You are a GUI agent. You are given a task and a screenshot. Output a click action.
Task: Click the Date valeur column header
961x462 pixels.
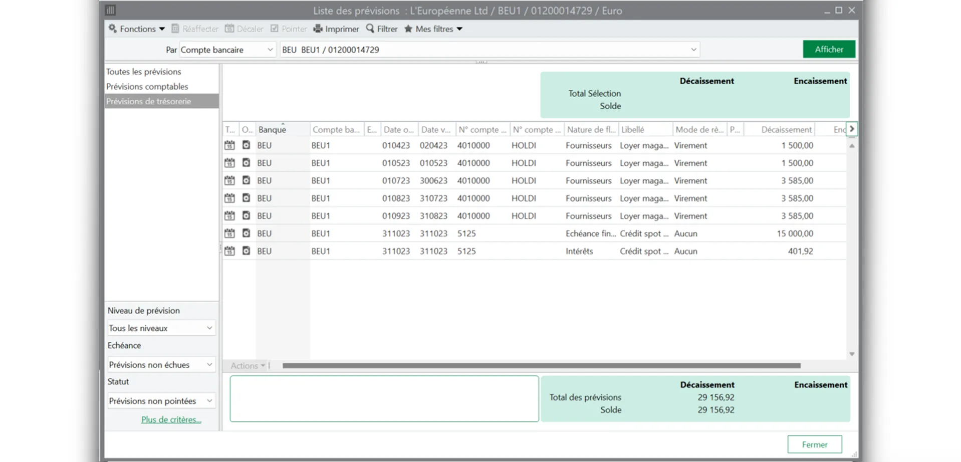[436, 129]
